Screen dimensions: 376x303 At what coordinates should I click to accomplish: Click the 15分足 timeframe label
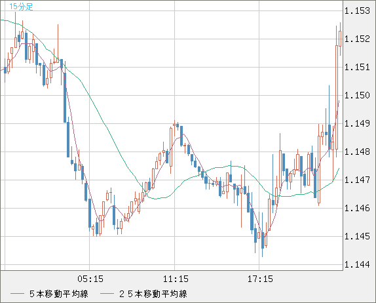click(x=21, y=7)
